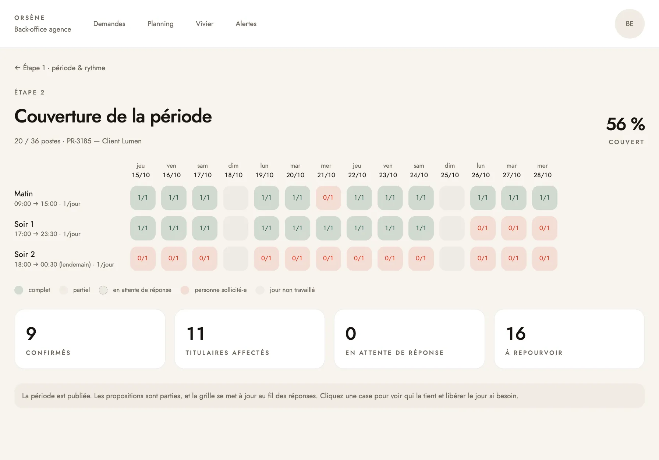The image size is (659, 460).
Task: Go back to Étape 1 période & rythme
Action: point(60,68)
